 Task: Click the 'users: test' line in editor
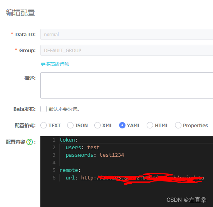(x=83, y=148)
